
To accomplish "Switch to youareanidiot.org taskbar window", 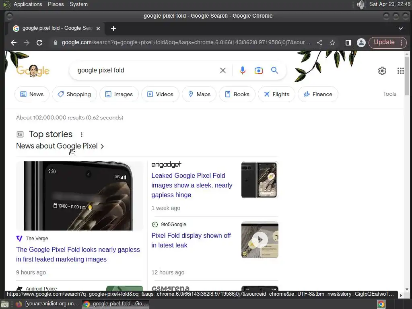I will [x=48, y=304].
